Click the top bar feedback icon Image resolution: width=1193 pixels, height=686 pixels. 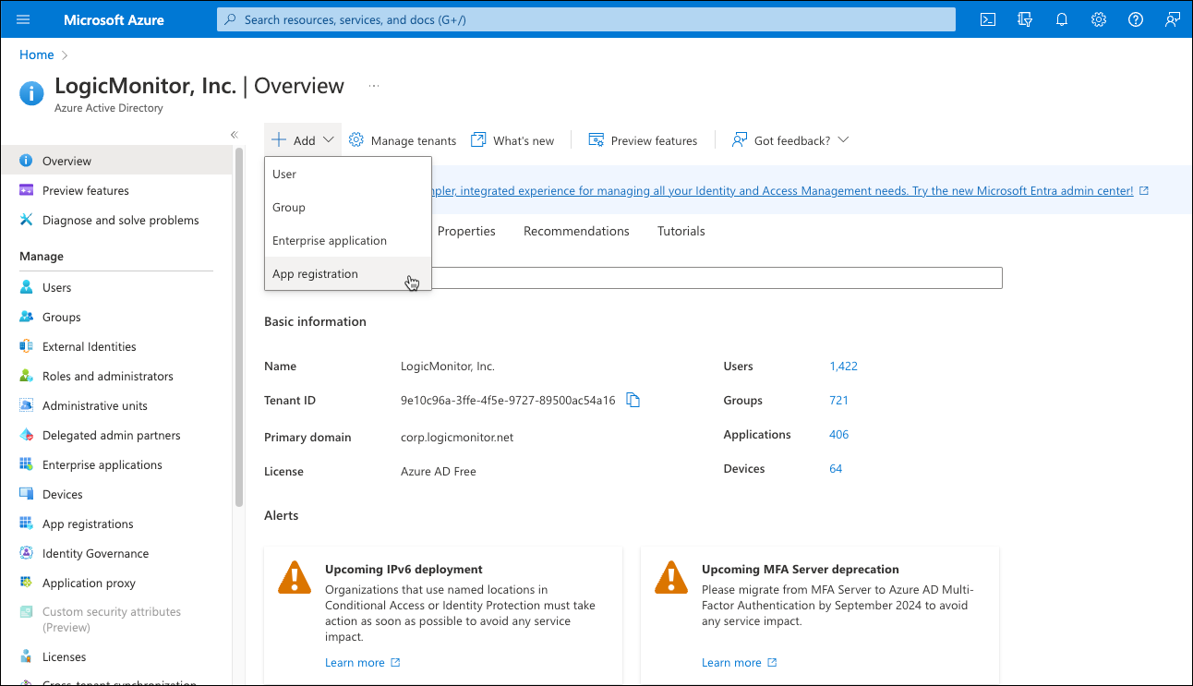click(x=1173, y=19)
